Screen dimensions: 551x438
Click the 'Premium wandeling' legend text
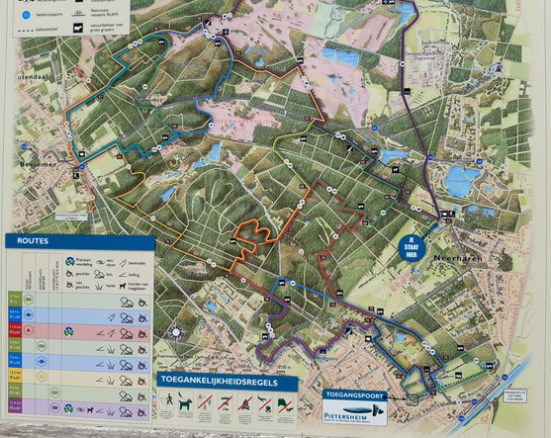click(84, 262)
